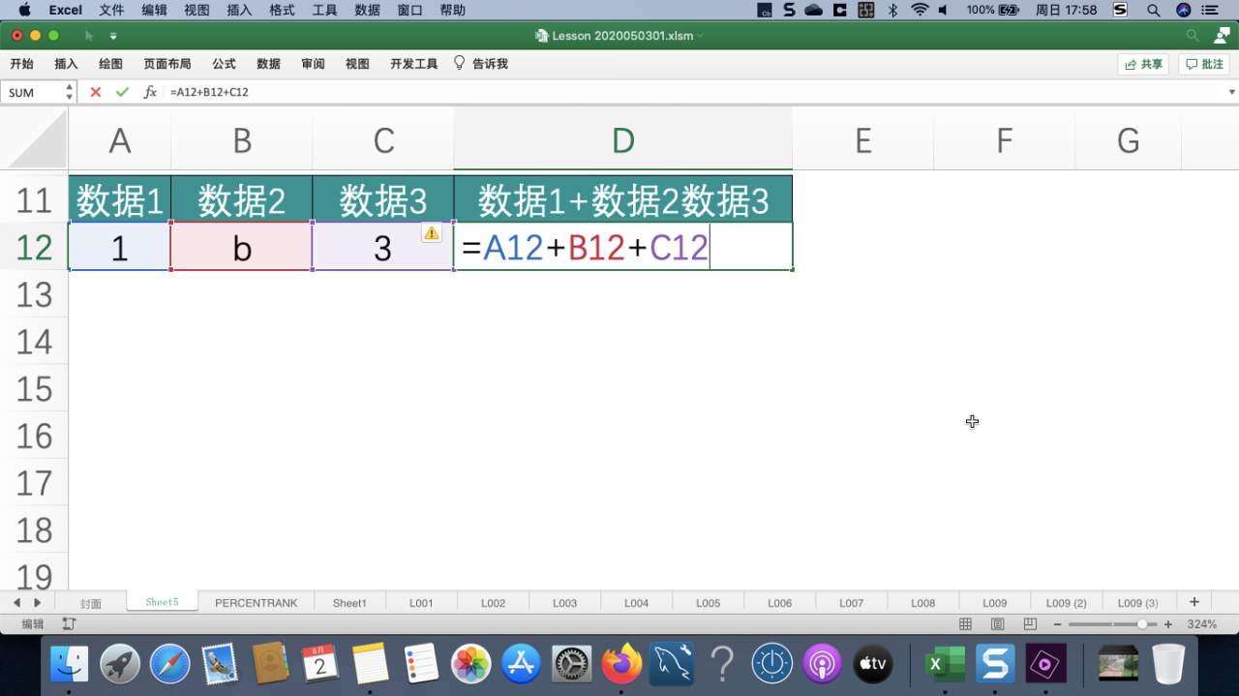Open the Name Box SUM dropdown stepper

pos(69,92)
